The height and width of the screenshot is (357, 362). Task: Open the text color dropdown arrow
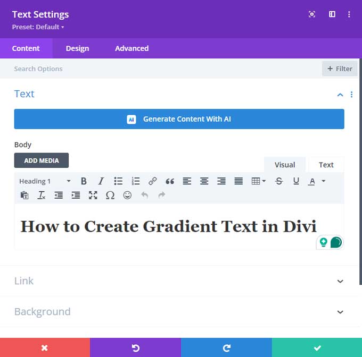324,181
